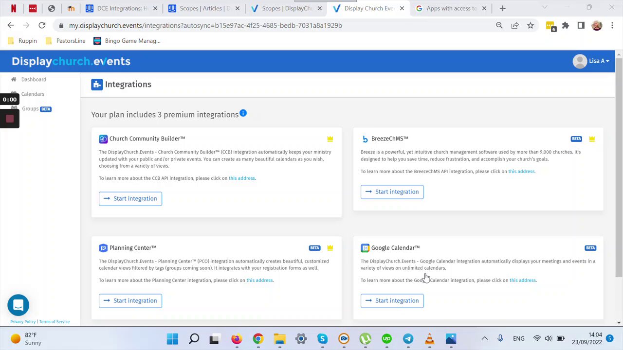Open the Chrome side panel icon
Viewport: 623px width, 350px height.
(x=581, y=25)
